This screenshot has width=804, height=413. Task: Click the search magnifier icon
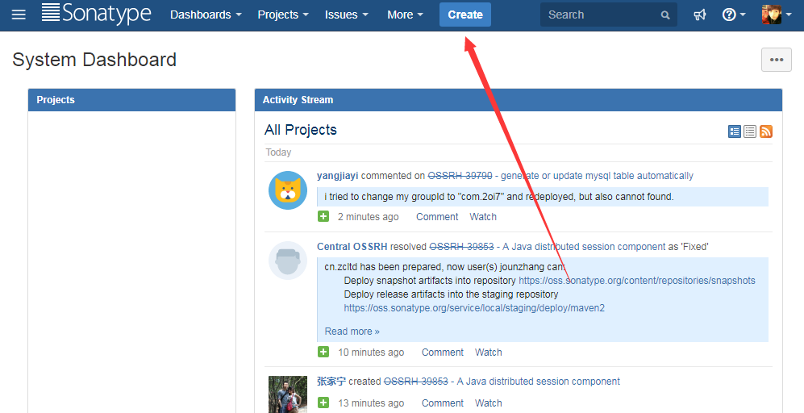pyautogui.click(x=665, y=15)
